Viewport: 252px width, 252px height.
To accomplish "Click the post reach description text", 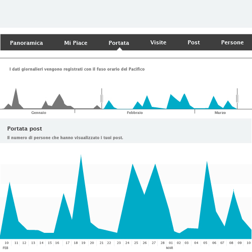I will point(65,138).
